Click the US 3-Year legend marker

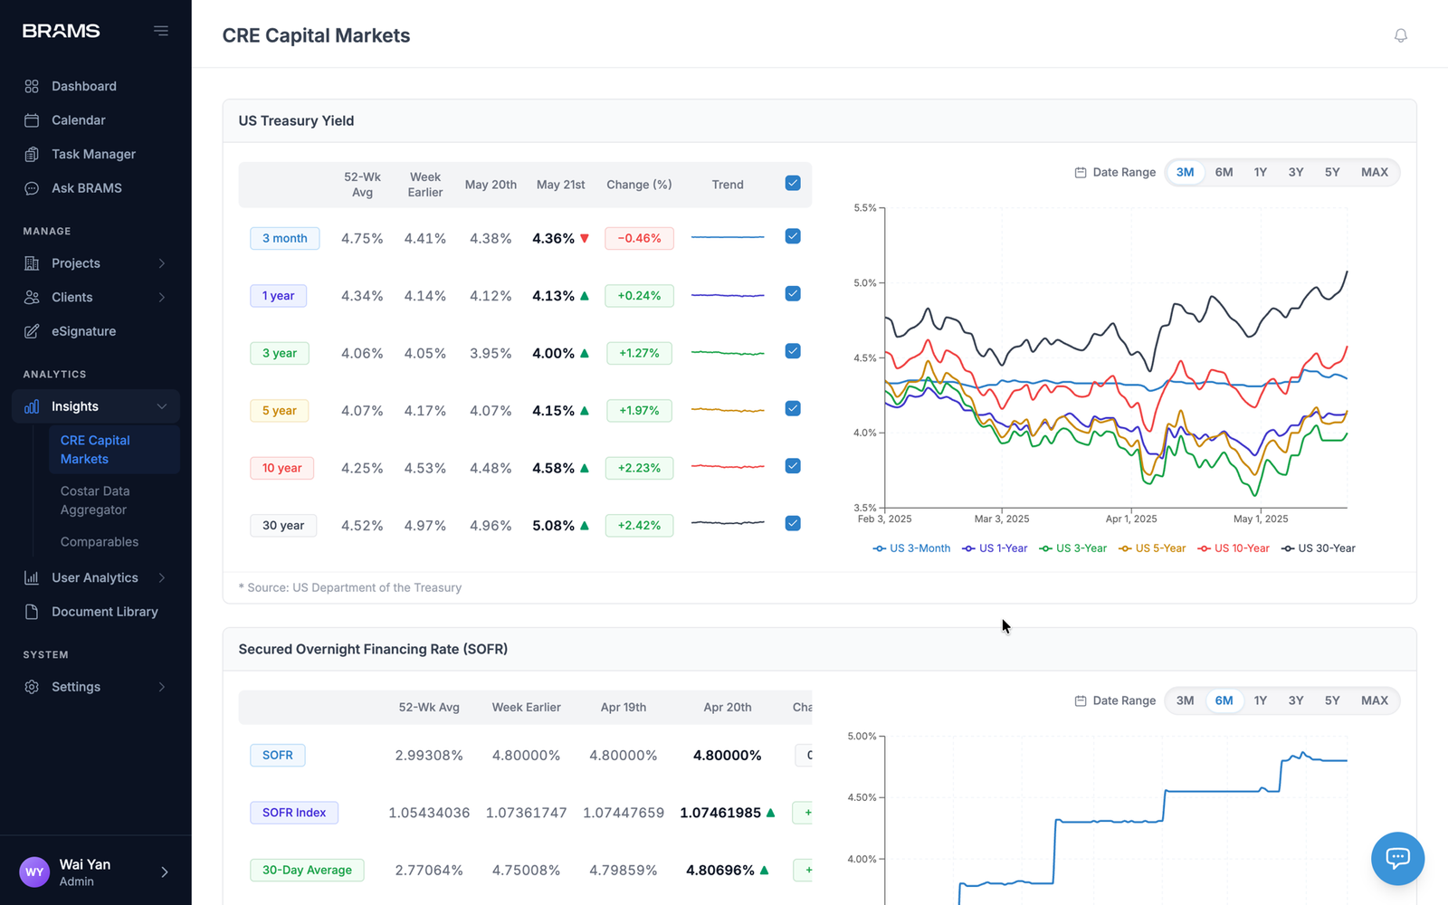click(x=1045, y=548)
